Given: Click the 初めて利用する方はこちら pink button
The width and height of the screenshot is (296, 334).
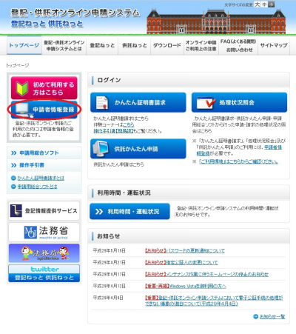Looking at the screenshot, I should point(44,88).
